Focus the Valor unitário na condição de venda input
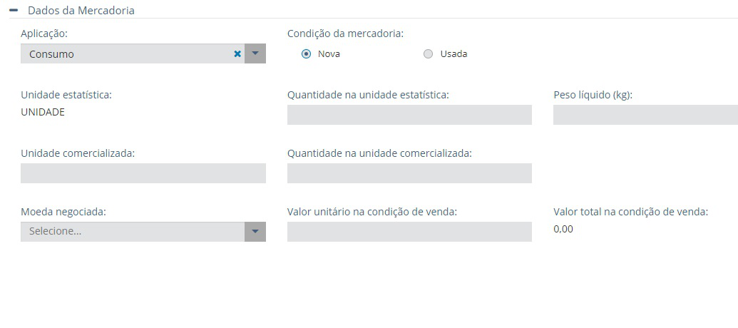Viewport: 738px width, 328px height. pyautogui.click(x=409, y=232)
